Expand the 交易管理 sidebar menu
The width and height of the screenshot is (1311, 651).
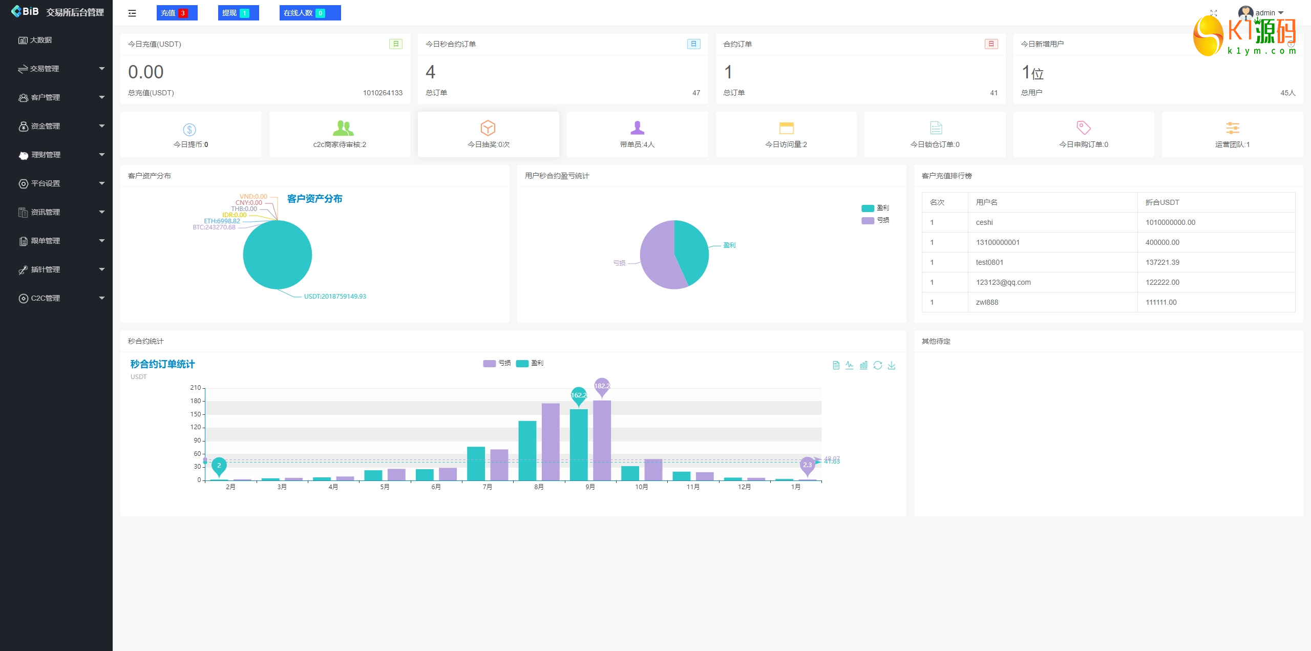(x=60, y=69)
